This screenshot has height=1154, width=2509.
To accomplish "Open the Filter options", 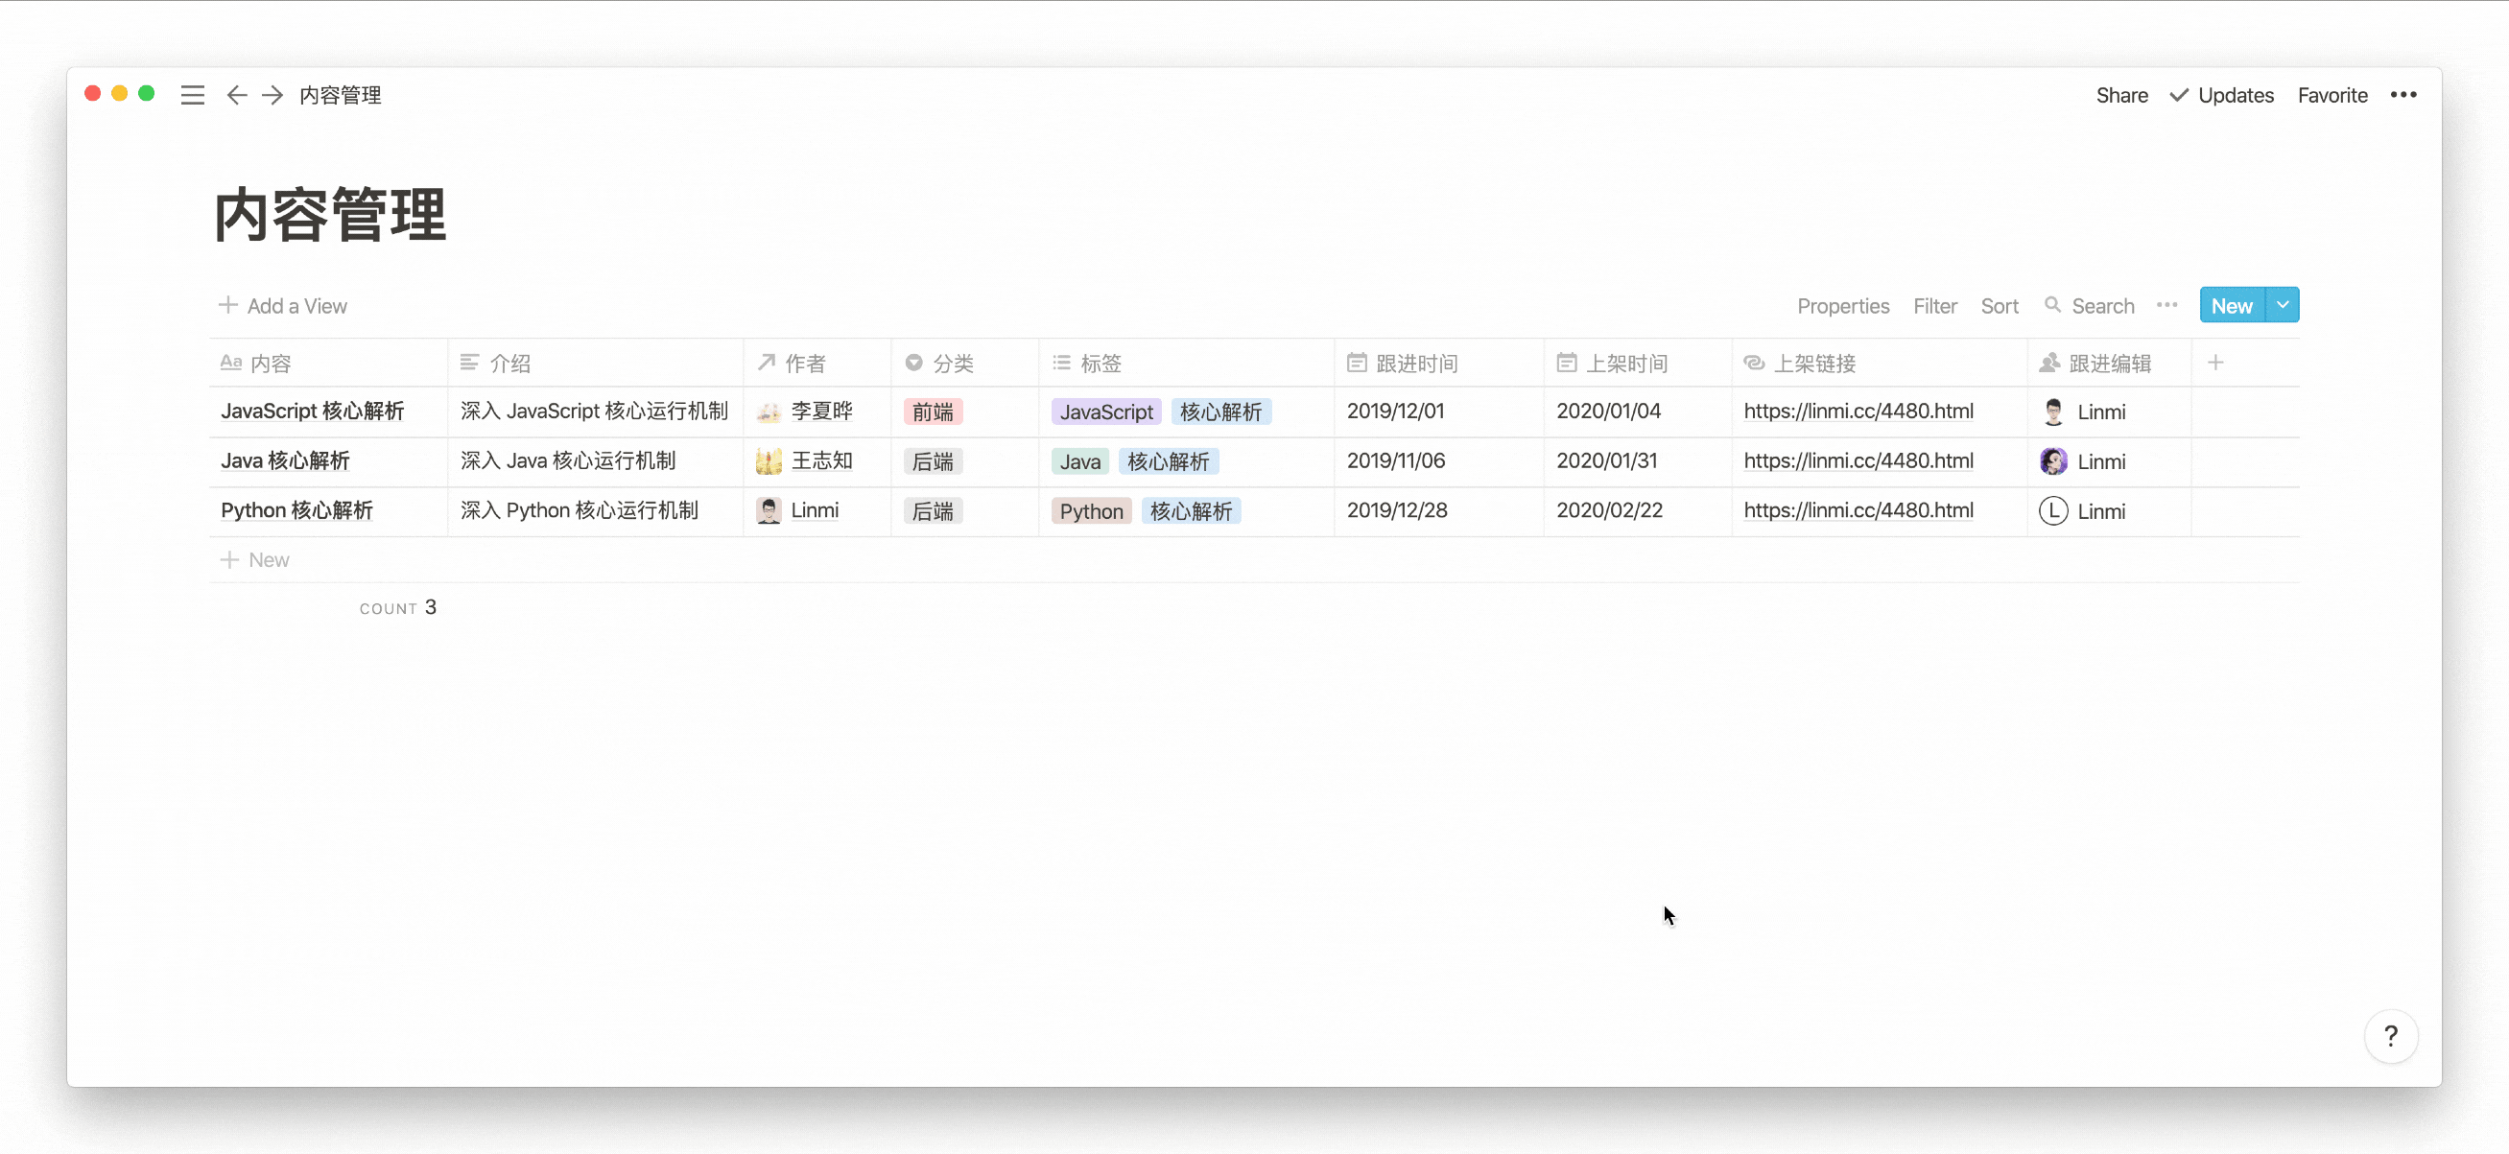I will point(1936,306).
